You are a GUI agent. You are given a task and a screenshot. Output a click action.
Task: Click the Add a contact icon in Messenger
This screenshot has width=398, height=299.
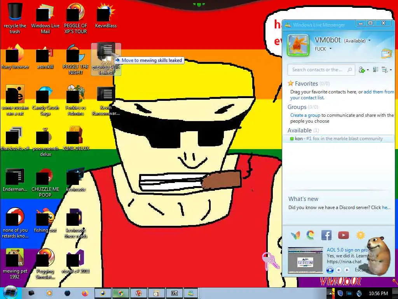[x=361, y=70]
